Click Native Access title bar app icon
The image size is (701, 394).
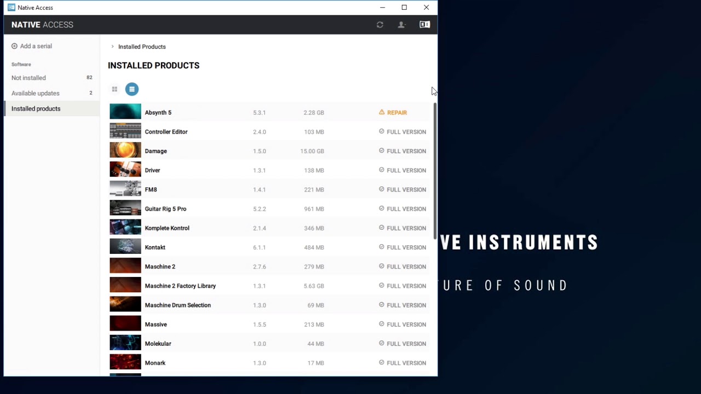pyautogui.click(x=11, y=8)
